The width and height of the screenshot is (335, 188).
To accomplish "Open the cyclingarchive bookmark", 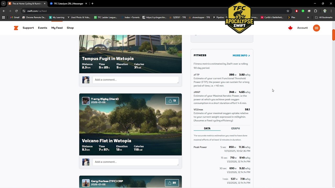I will point(154,17).
